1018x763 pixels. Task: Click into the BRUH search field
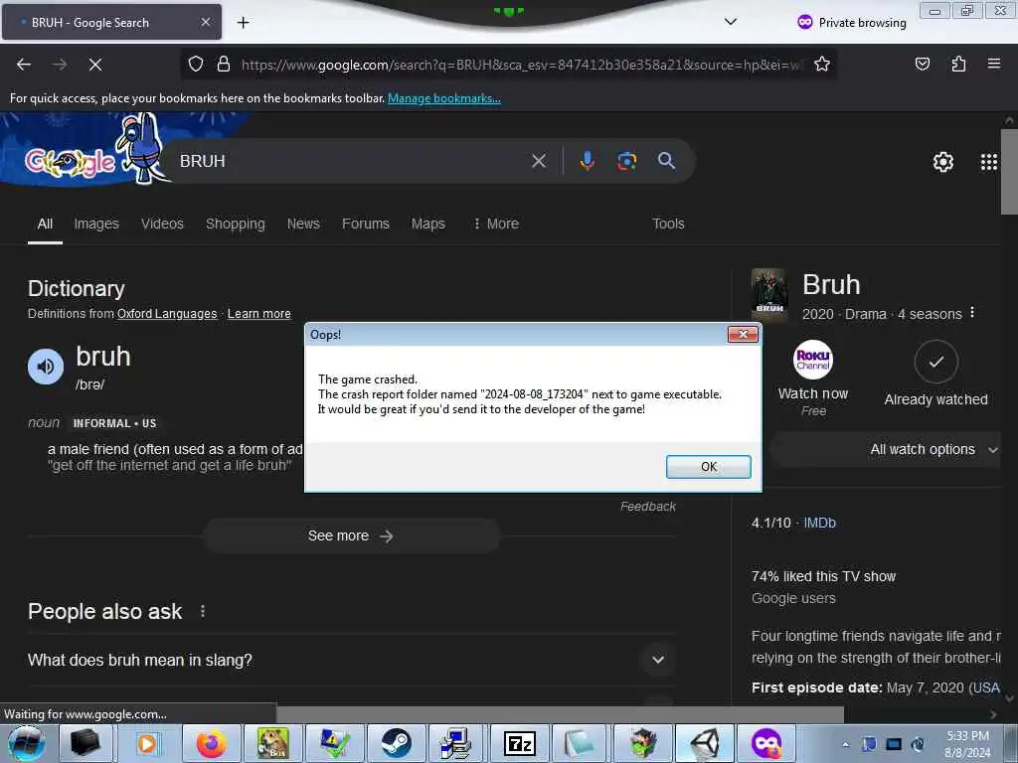click(351, 161)
